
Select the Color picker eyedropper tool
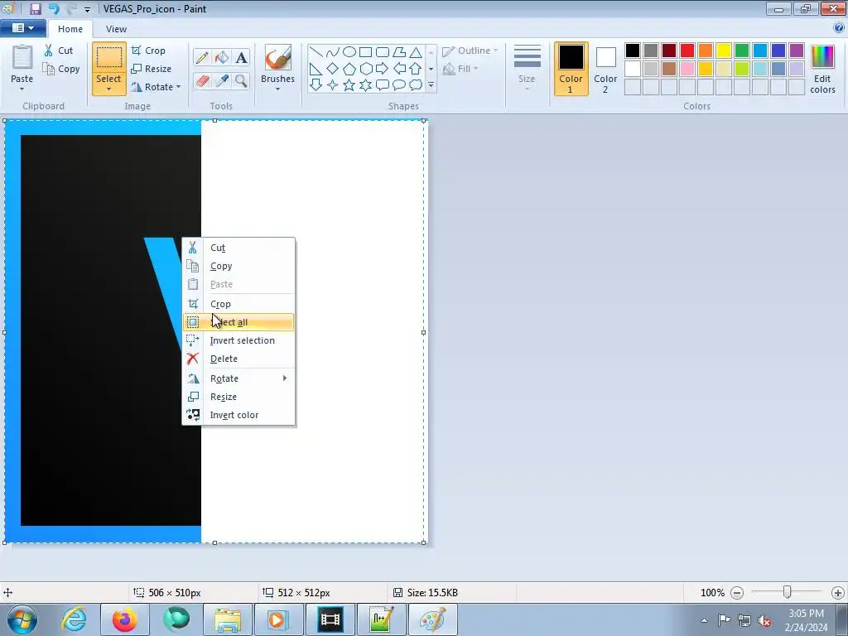222,80
